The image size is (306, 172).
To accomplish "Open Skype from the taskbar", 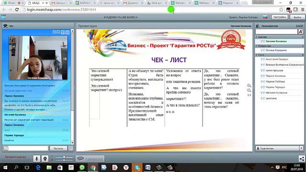I will (x=137, y=168).
